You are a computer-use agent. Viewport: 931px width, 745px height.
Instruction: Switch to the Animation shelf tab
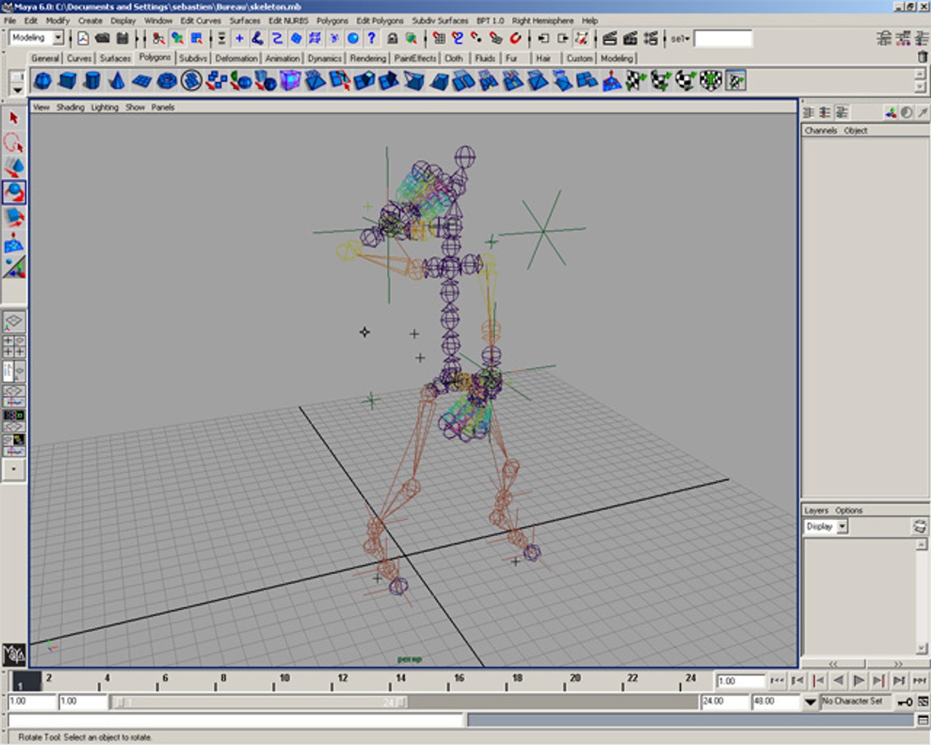coord(283,59)
